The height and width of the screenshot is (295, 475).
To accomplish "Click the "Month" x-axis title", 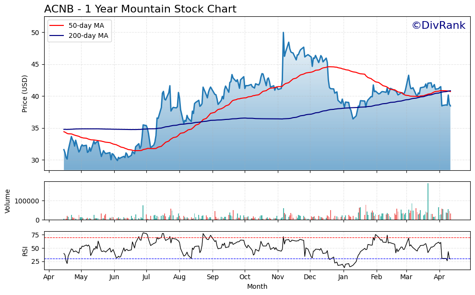I will [x=257, y=286].
